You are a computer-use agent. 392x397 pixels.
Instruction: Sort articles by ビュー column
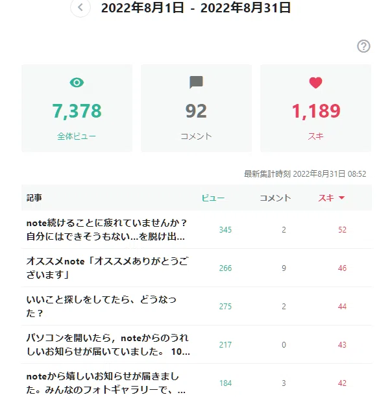(213, 198)
